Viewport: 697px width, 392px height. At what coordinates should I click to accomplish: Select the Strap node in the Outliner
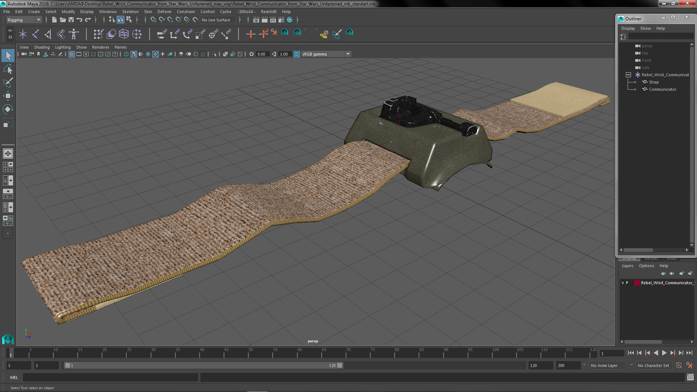653,82
